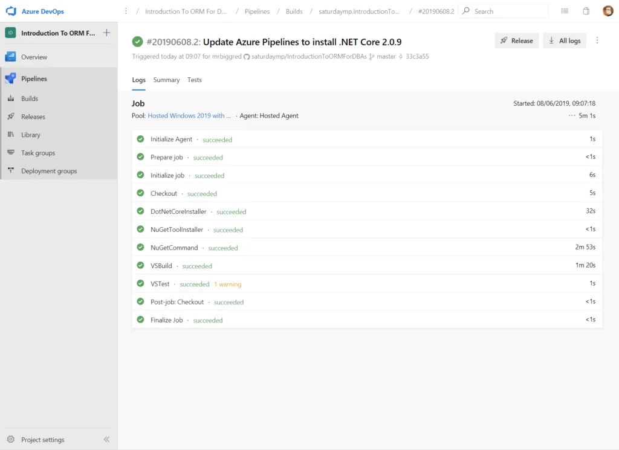Image resolution: width=619 pixels, height=450 pixels.
Task: Open the work items list icon in header
Action: [565, 11]
